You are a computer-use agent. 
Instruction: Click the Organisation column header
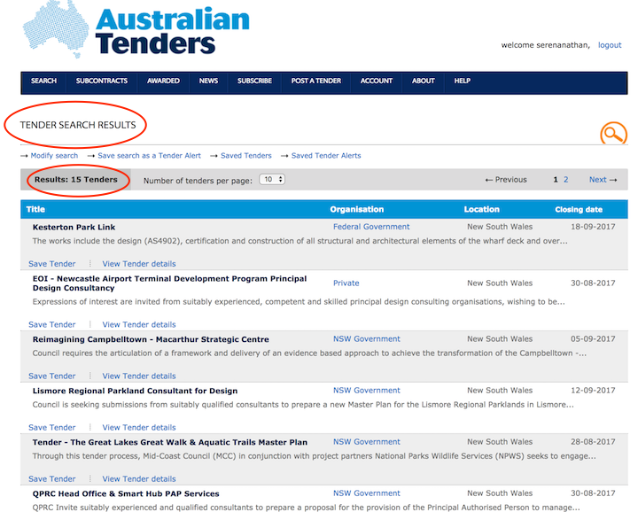(357, 209)
